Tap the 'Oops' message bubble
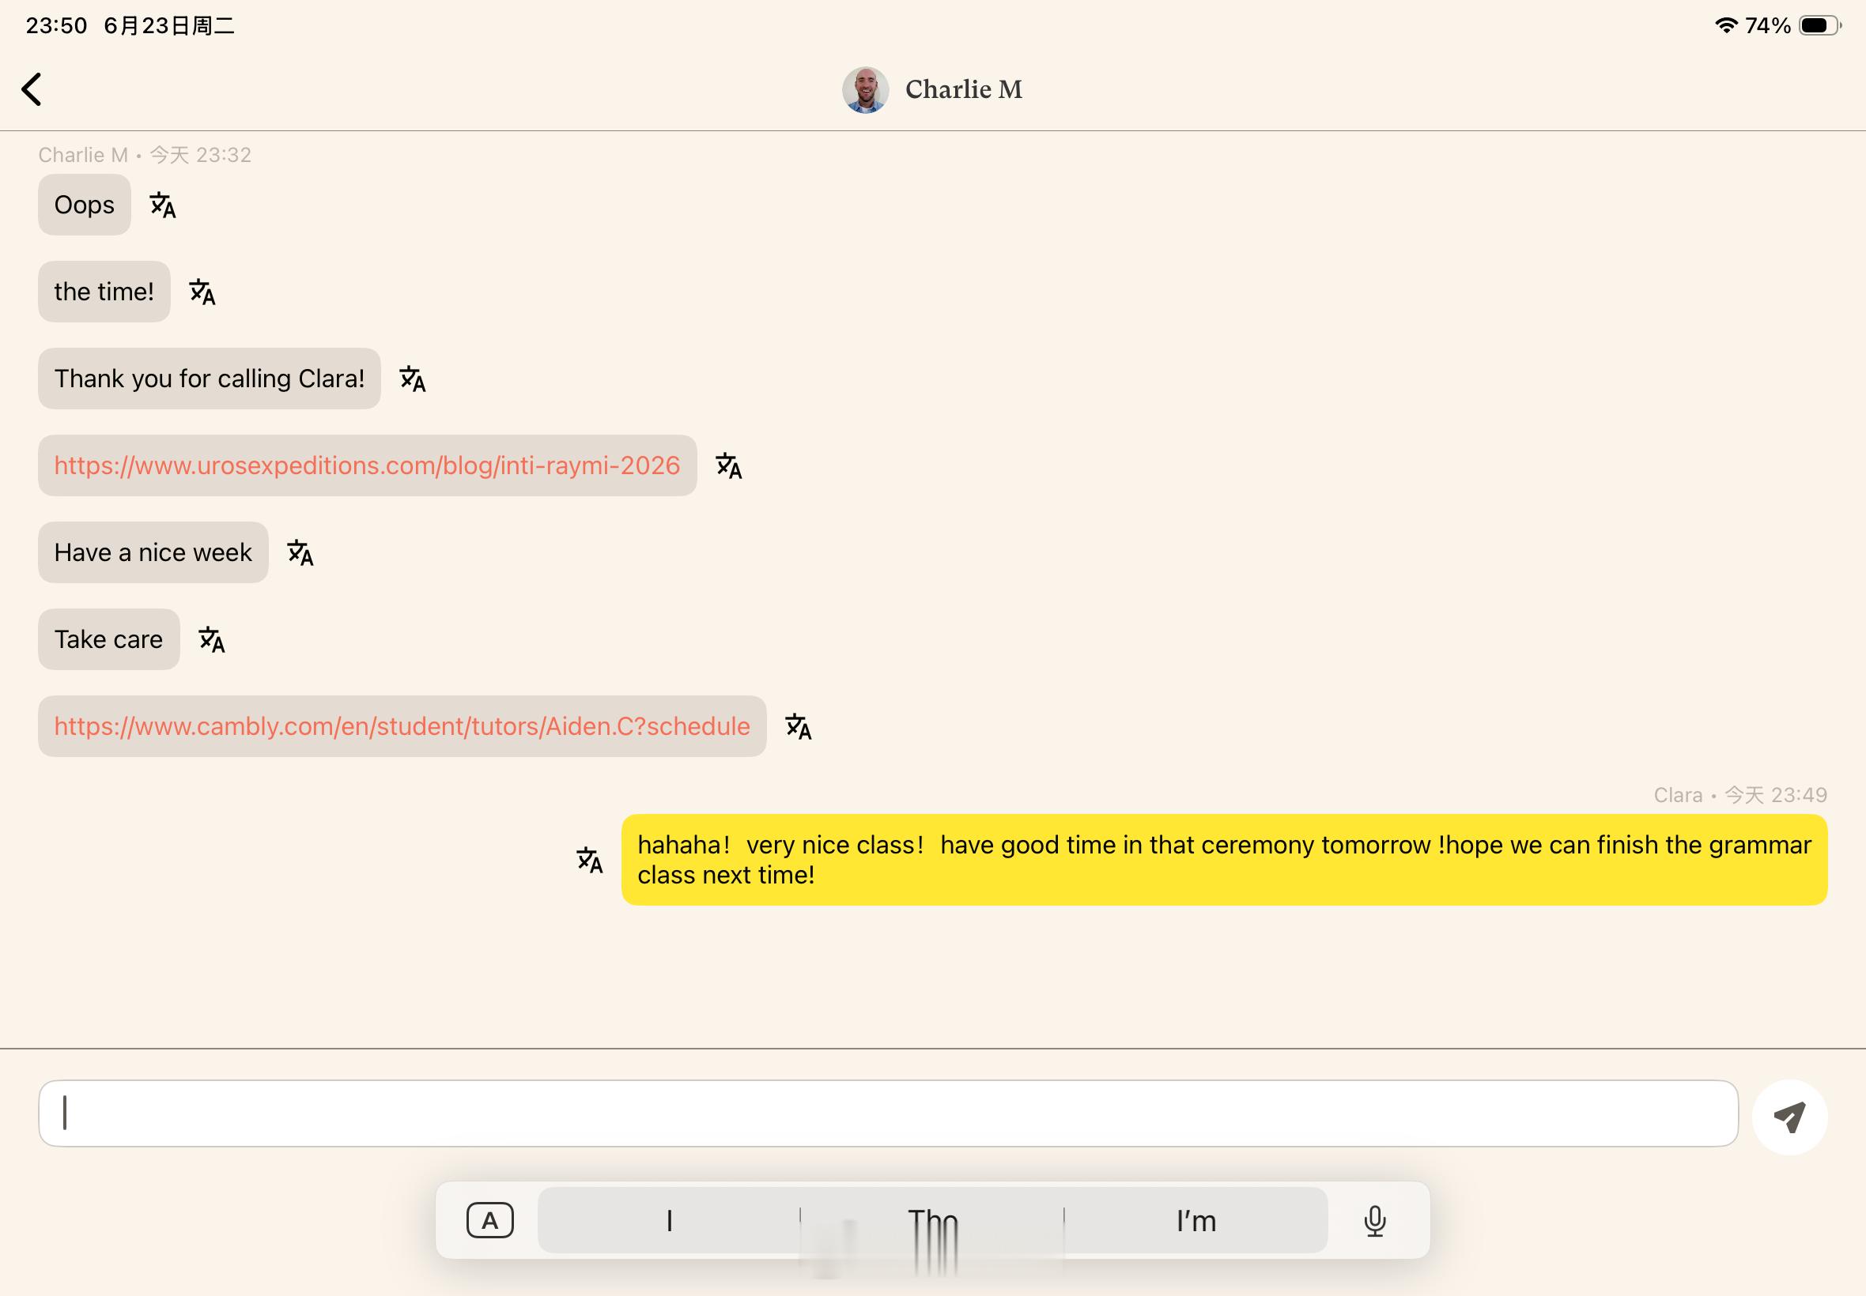The height and width of the screenshot is (1296, 1866). tap(85, 205)
